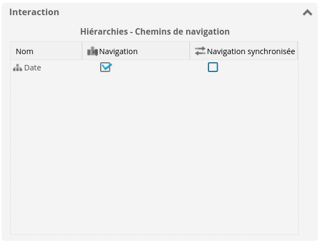Click the sync arrows icon in header

click(x=200, y=51)
